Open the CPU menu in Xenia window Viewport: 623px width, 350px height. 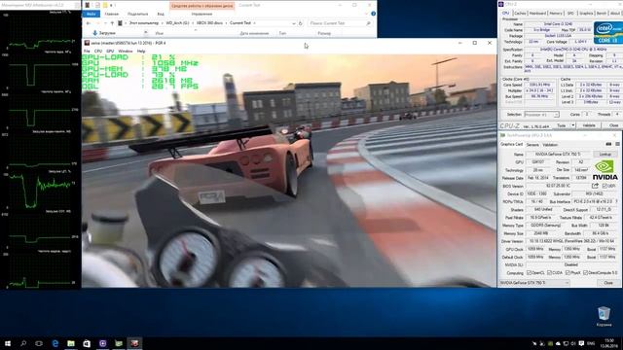pos(98,52)
